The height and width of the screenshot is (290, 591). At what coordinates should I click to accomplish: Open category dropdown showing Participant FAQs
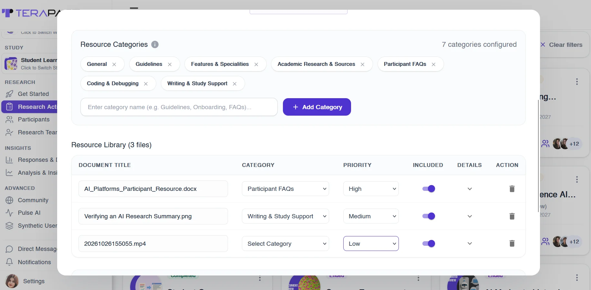285,189
